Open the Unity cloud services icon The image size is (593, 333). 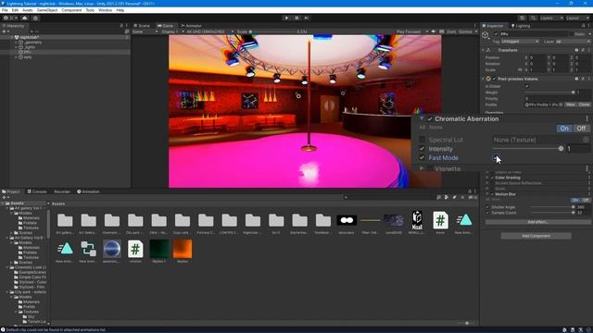(x=25, y=18)
